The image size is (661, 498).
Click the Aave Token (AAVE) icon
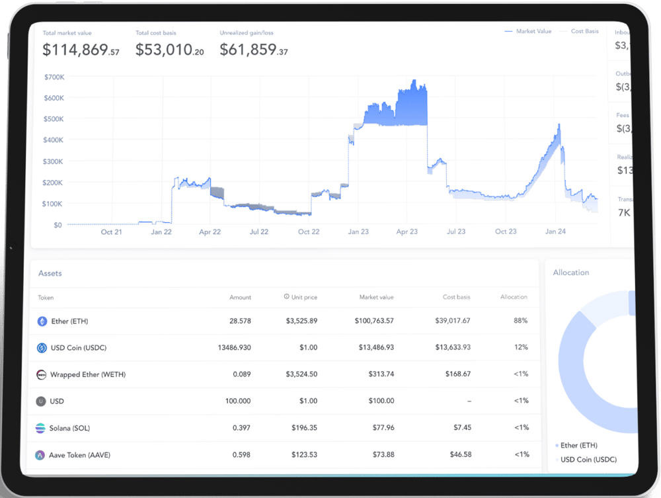click(x=42, y=455)
